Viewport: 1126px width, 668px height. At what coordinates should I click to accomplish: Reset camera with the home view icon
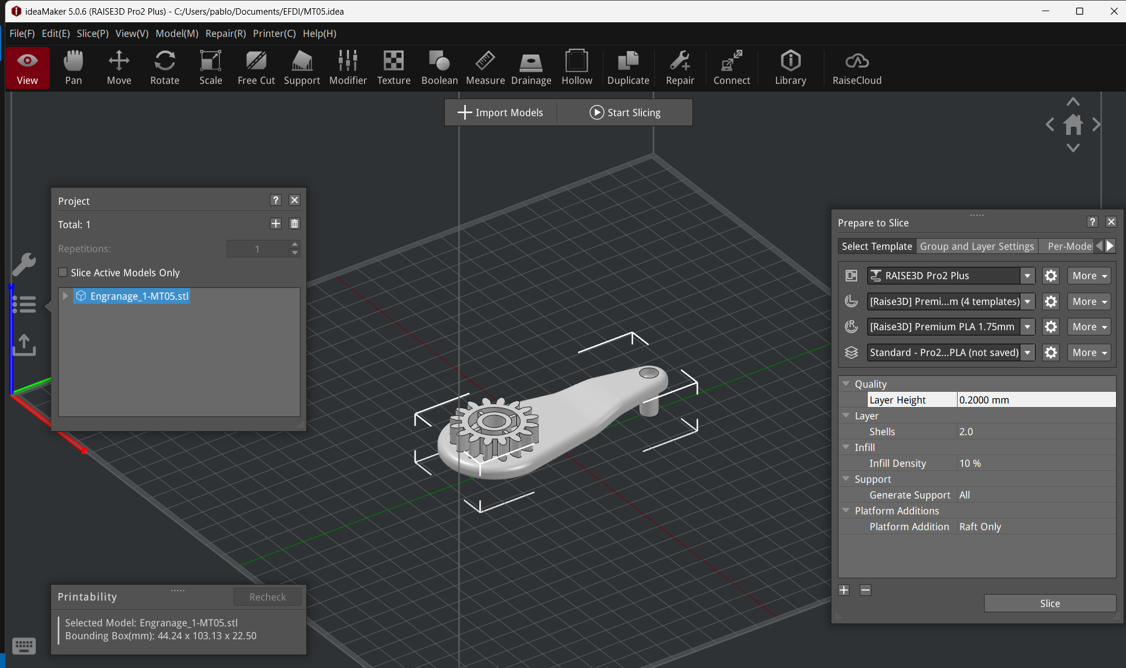1073,124
